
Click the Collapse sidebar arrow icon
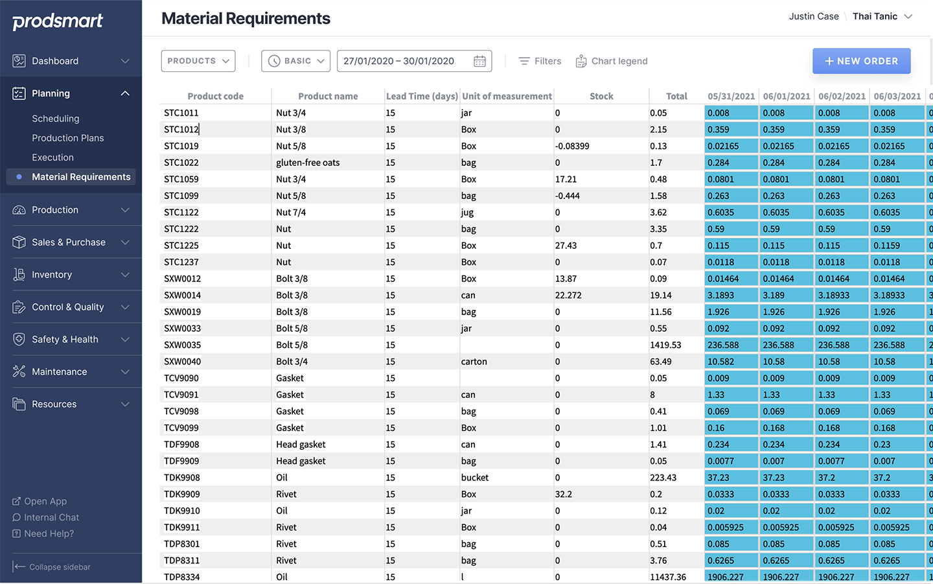19,566
